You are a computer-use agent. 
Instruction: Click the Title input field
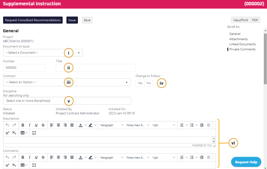pos(96,67)
